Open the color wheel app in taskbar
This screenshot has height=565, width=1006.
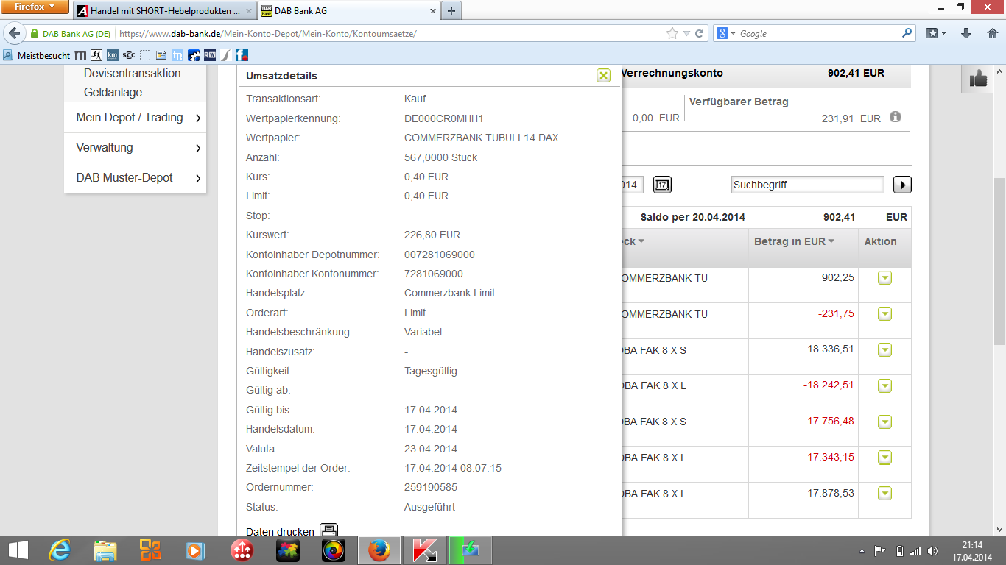[334, 550]
